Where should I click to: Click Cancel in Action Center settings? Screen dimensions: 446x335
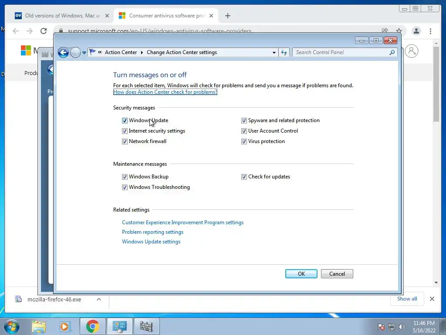pos(337,274)
